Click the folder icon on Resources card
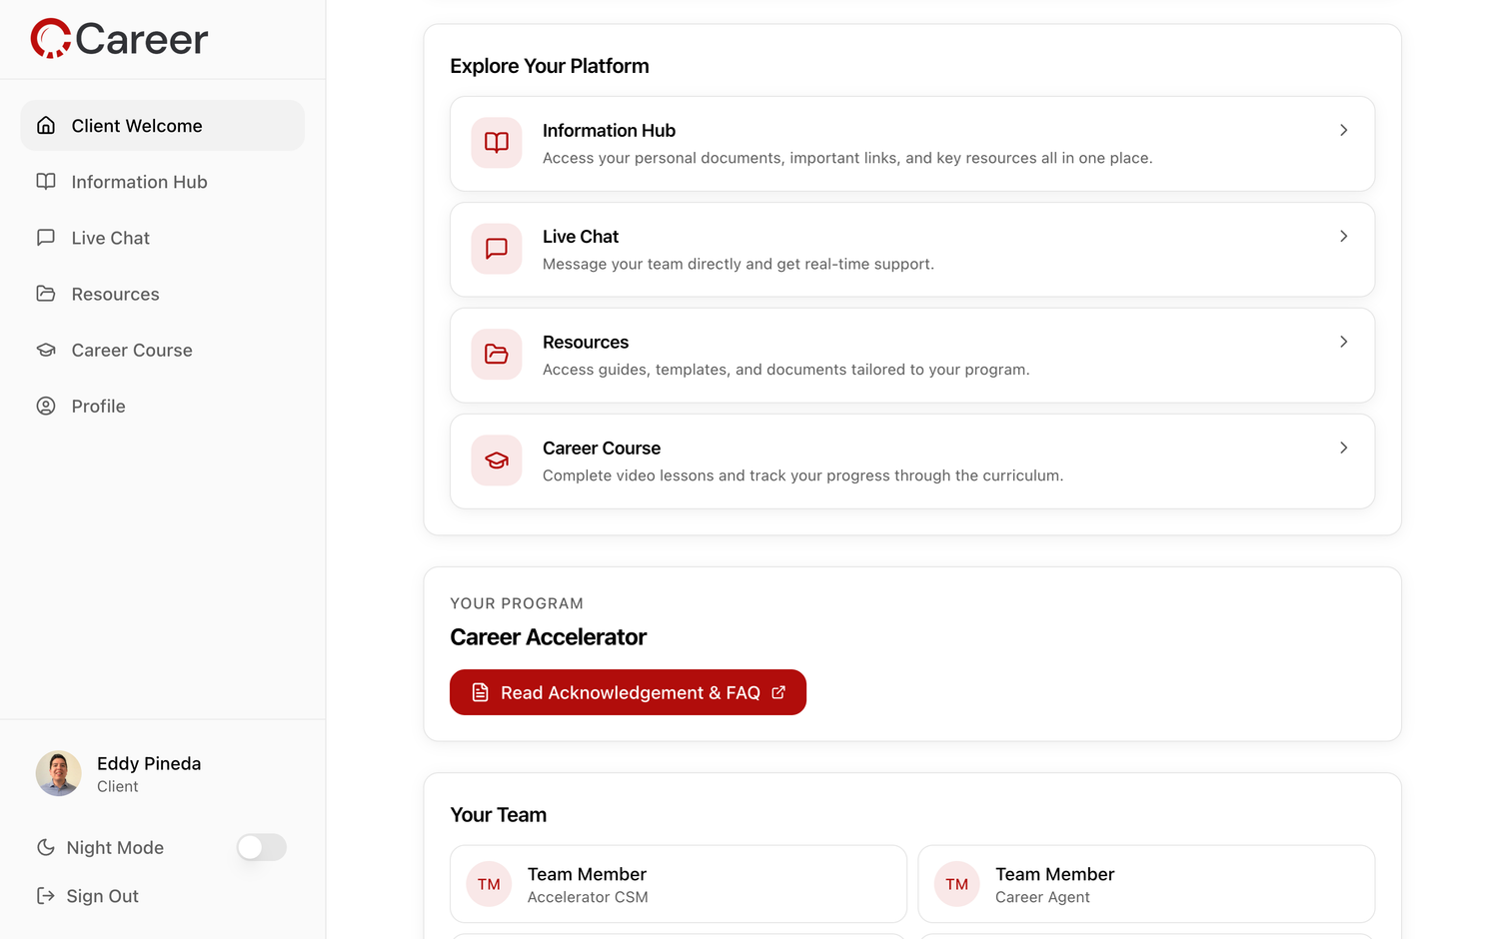Image resolution: width=1499 pixels, height=939 pixels. (497, 355)
